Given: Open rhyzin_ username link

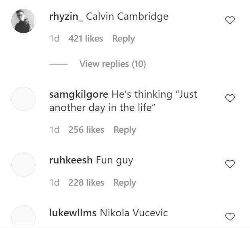Looking at the screenshot, I should point(66,17).
